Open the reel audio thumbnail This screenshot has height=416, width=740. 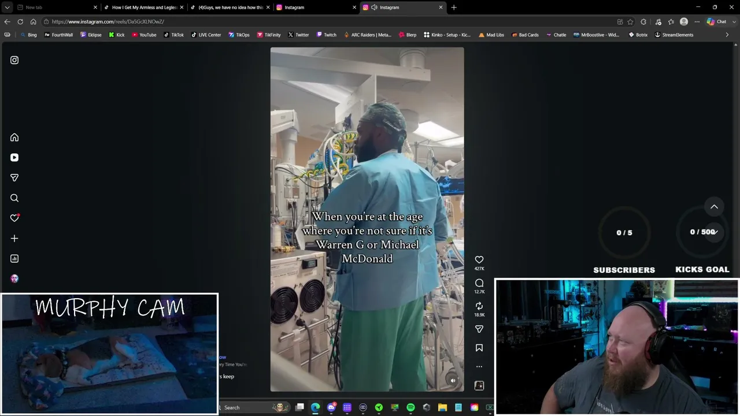click(479, 385)
